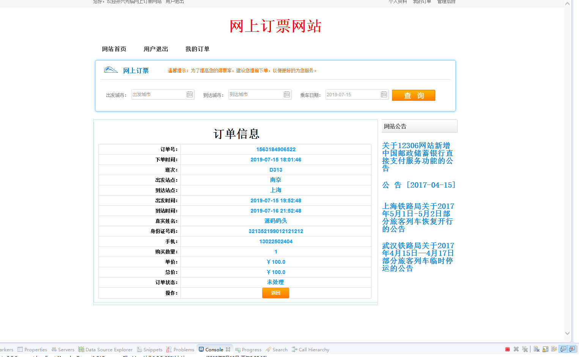Image resolution: width=579 pixels, height=357 pixels.
Task: Toggle Show Console When Standard Error Changes
Action: pos(571,349)
